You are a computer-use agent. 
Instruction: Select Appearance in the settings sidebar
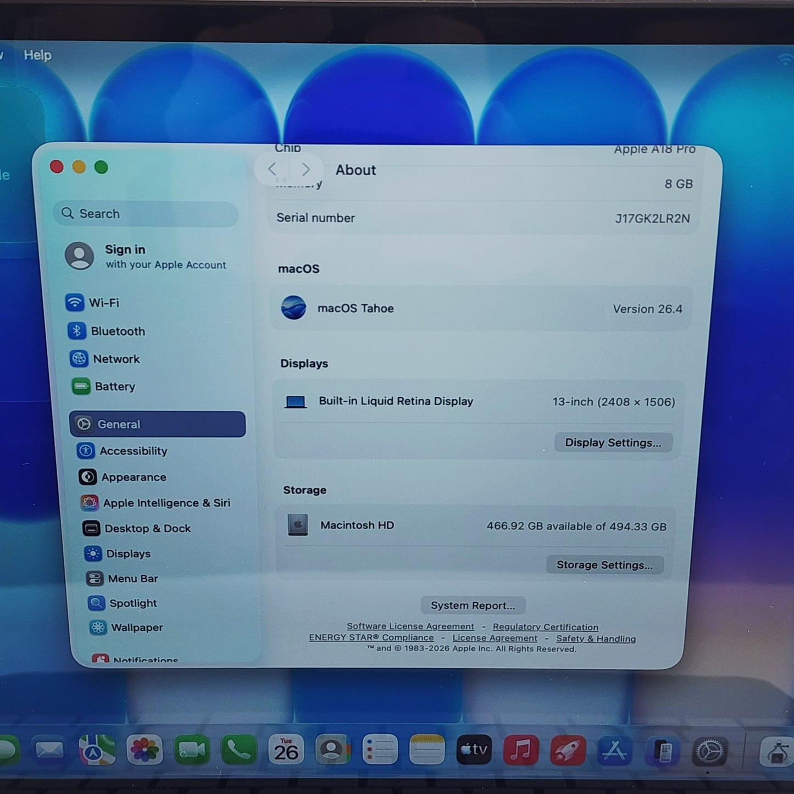pos(123,477)
